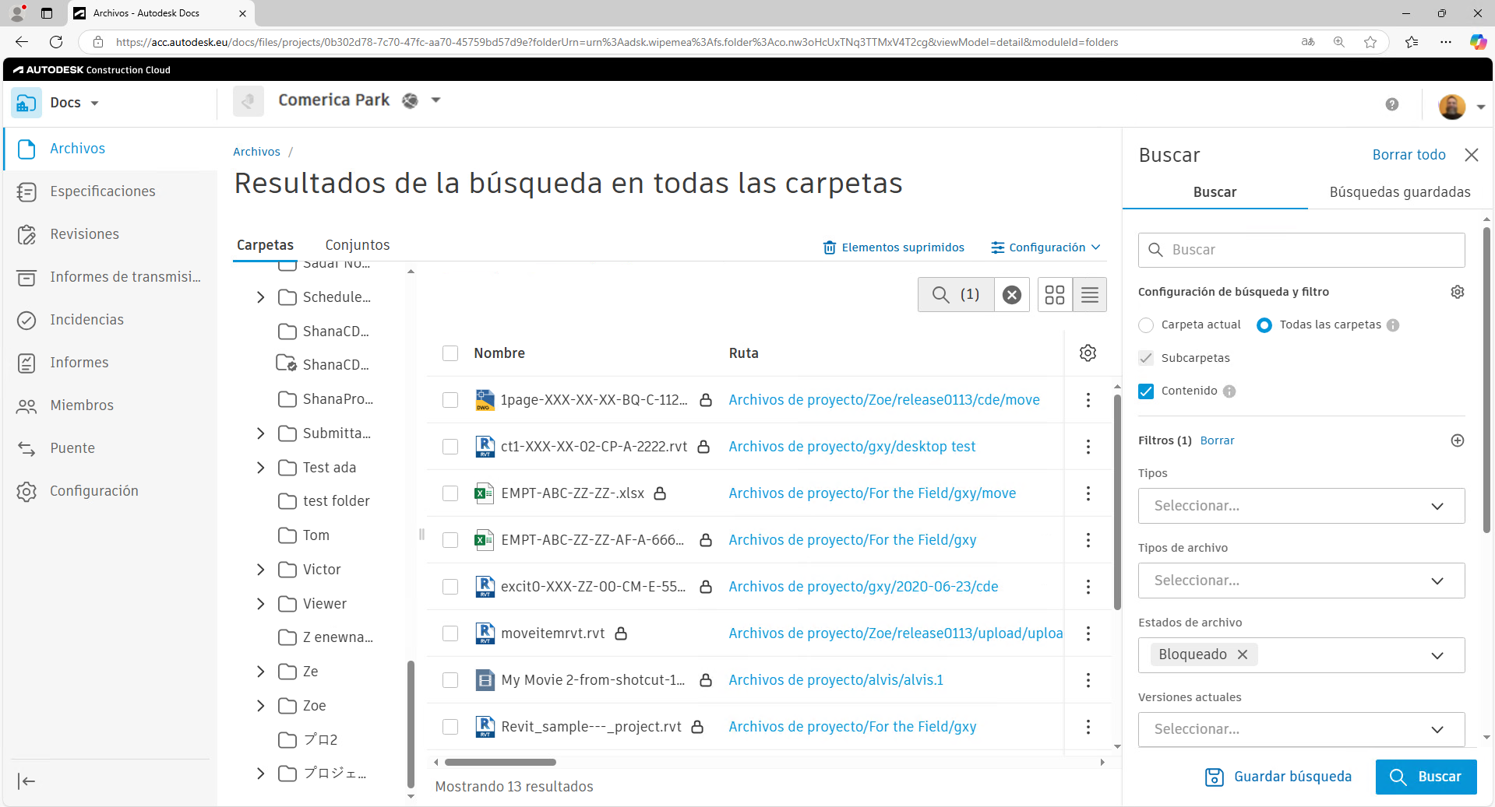The image size is (1495, 807).
Task: Open the Versiones actuales dropdown
Action: pyautogui.click(x=1299, y=729)
